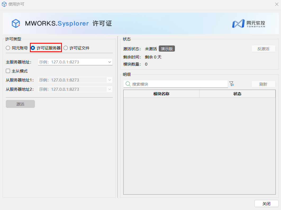The width and height of the screenshot is (281, 210).
Task: Expand the 主服务器地址 dropdown arrow
Action: point(110,62)
